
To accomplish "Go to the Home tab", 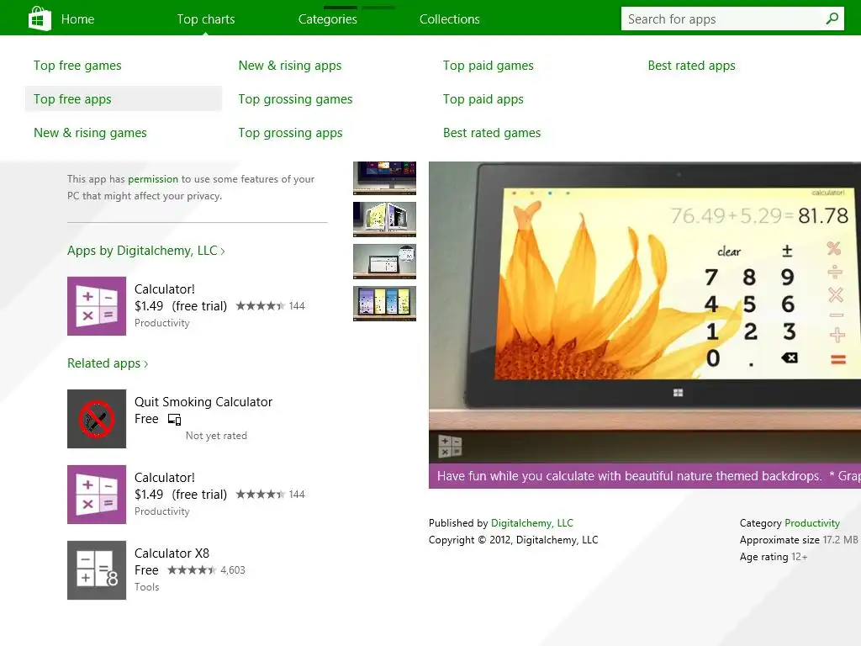I will click(77, 19).
